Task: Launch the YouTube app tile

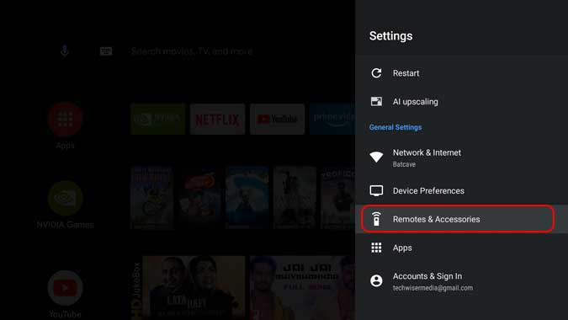Action: [277, 120]
